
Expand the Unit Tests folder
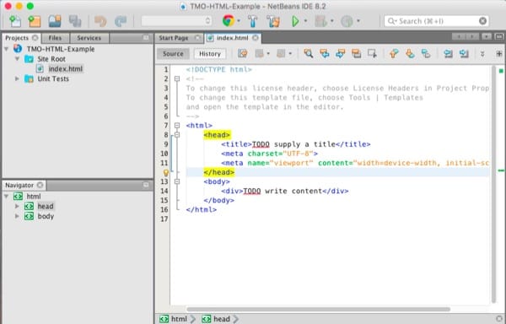coord(17,78)
